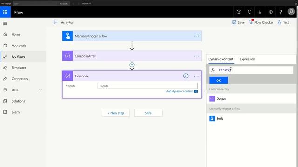Image resolution: width=298 pixels, height=167 pixels.
Task: Click the ComposeArray Output icon
Action: (x=212, y=99)
